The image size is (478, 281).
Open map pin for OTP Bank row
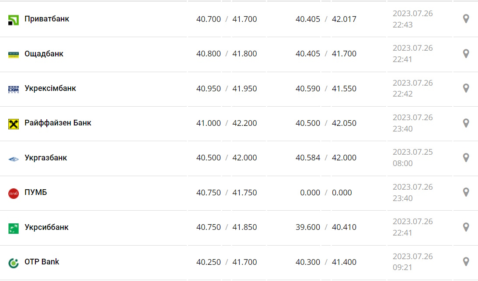[x=466, y=262]
